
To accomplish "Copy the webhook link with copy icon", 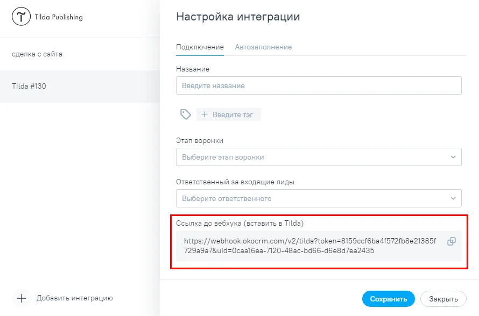I will 451,241.
